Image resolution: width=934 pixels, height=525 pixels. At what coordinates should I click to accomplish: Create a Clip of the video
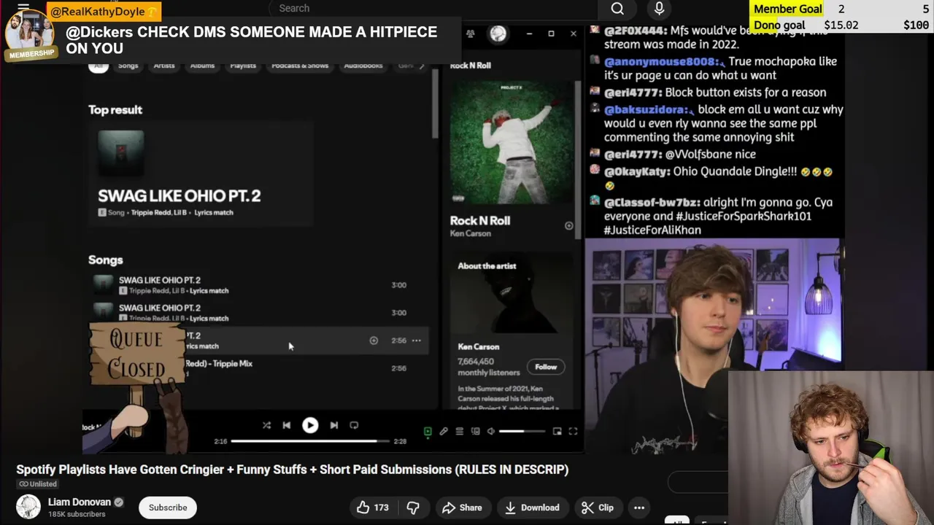pyautogui.click(x=598, y=507)
